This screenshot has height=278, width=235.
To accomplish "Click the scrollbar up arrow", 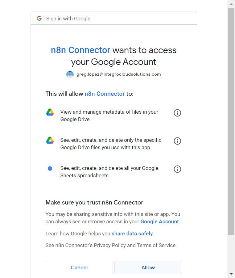I will [231, 4].
